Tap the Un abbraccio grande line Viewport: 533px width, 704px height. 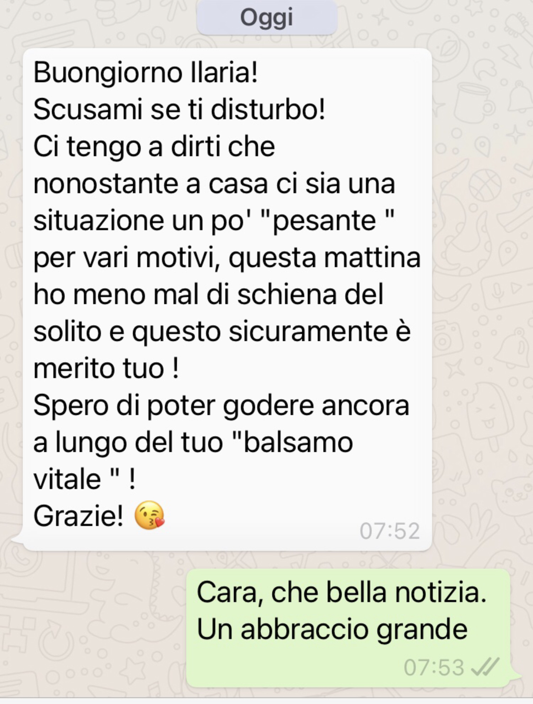click(x=332, y=630)
